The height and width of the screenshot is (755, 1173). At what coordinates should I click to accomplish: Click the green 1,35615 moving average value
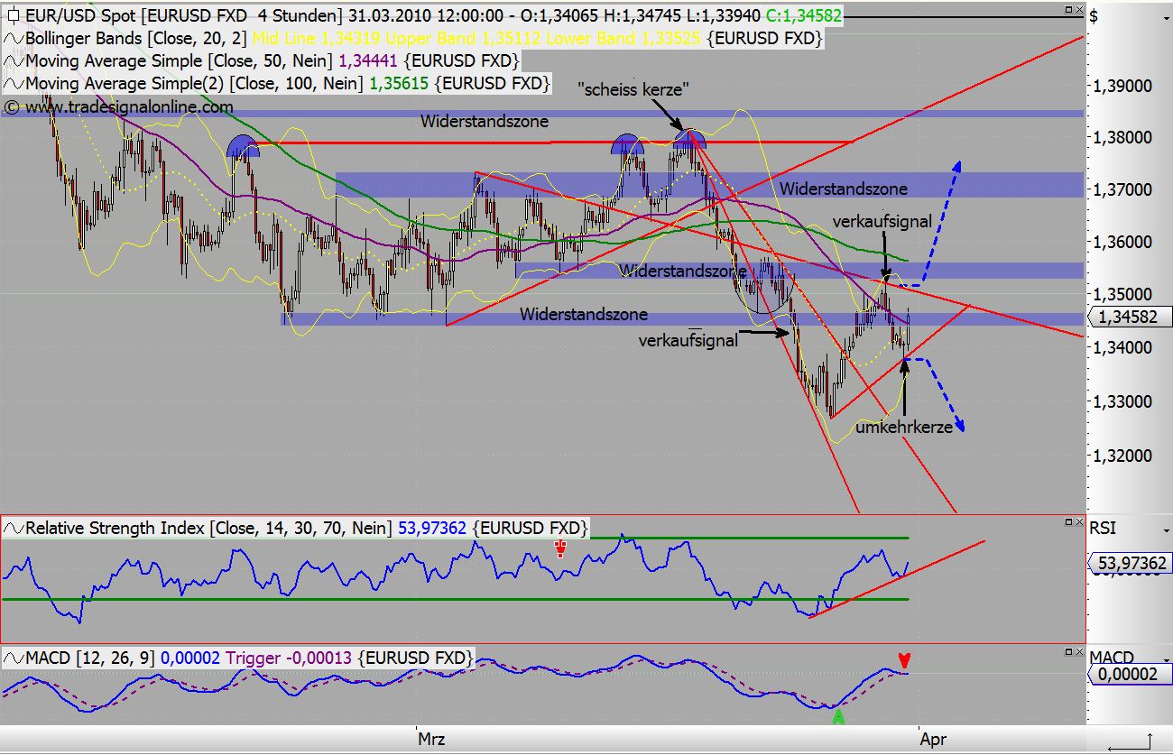[398, 84]
